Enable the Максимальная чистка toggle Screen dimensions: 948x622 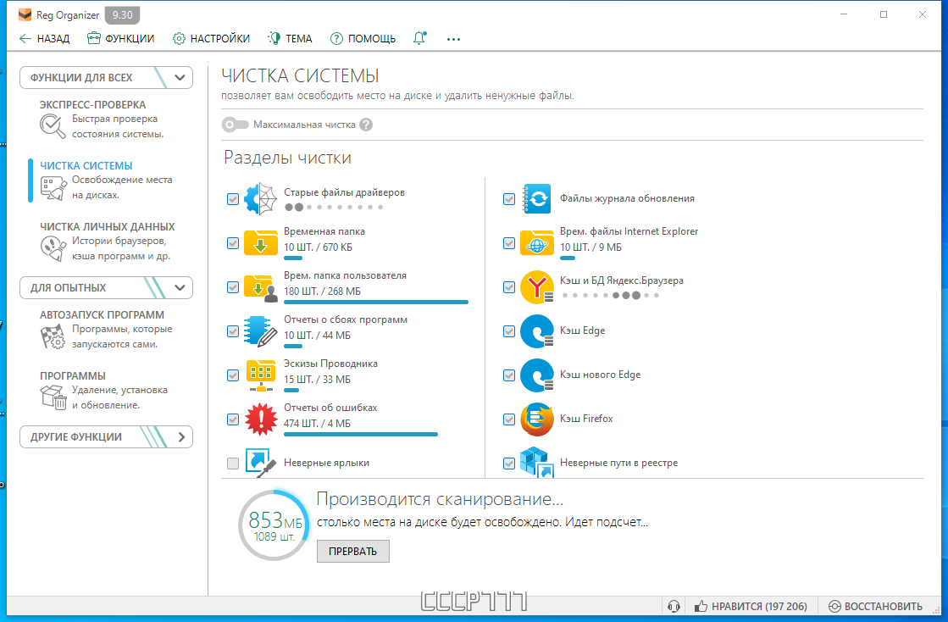click(x=236, y=125)
